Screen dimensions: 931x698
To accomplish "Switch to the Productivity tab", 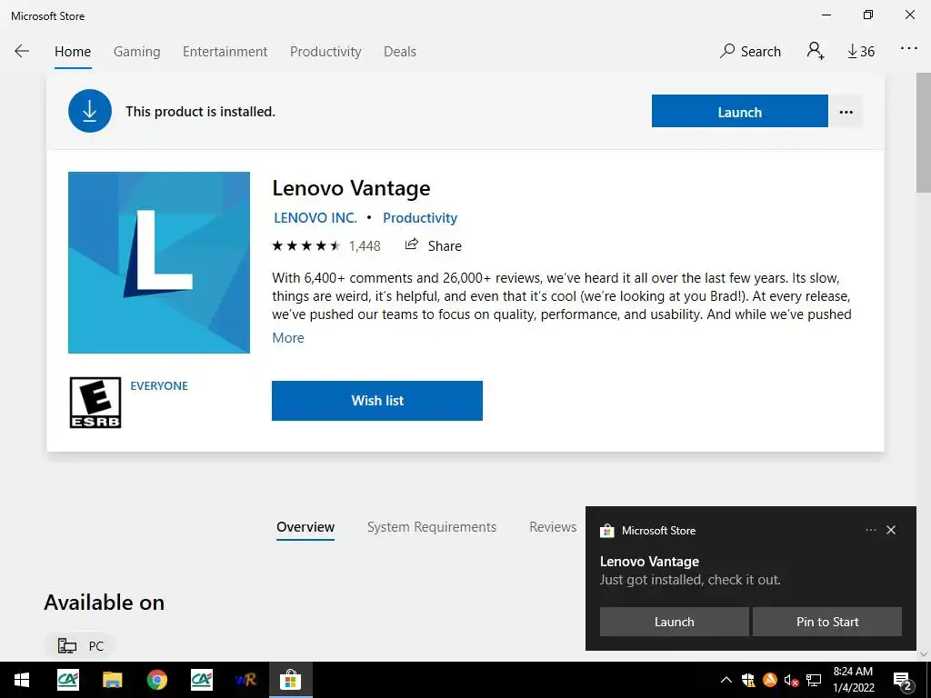I will point(325,52).
